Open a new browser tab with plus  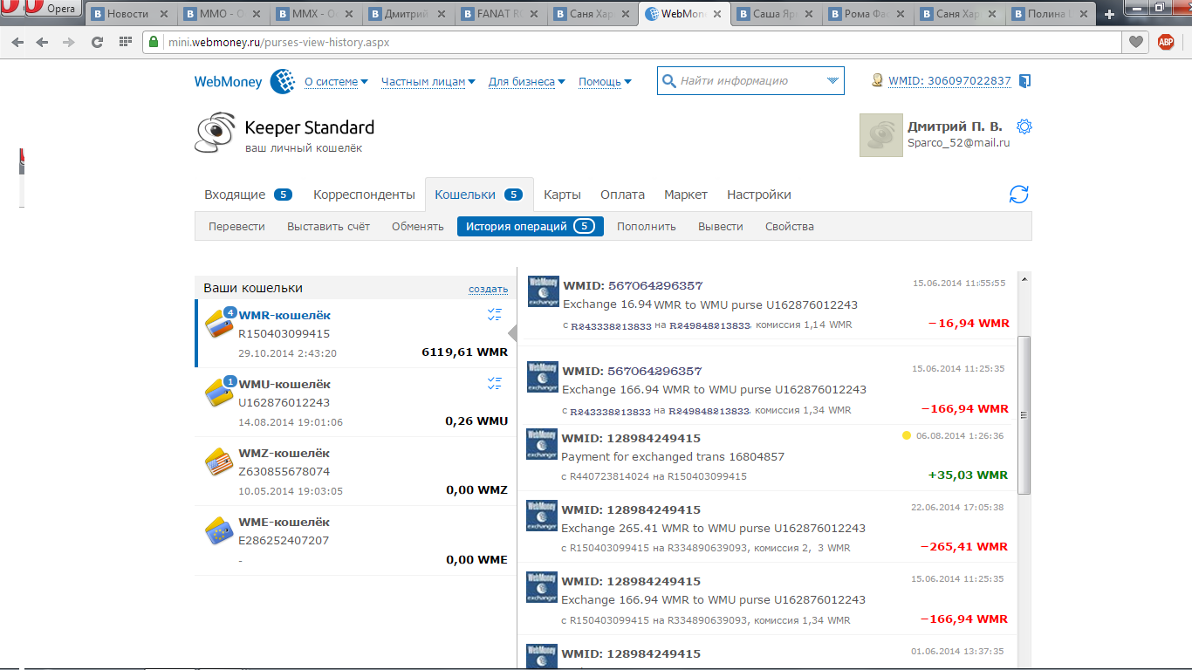tap(1110, 15)
